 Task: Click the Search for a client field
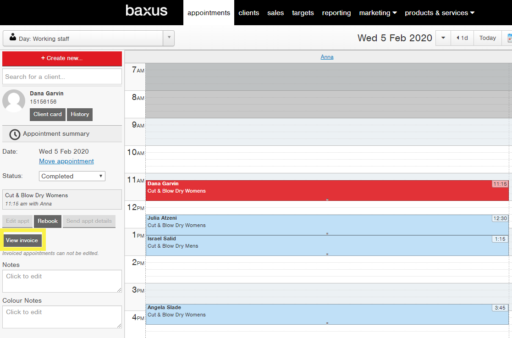(62, 77)
